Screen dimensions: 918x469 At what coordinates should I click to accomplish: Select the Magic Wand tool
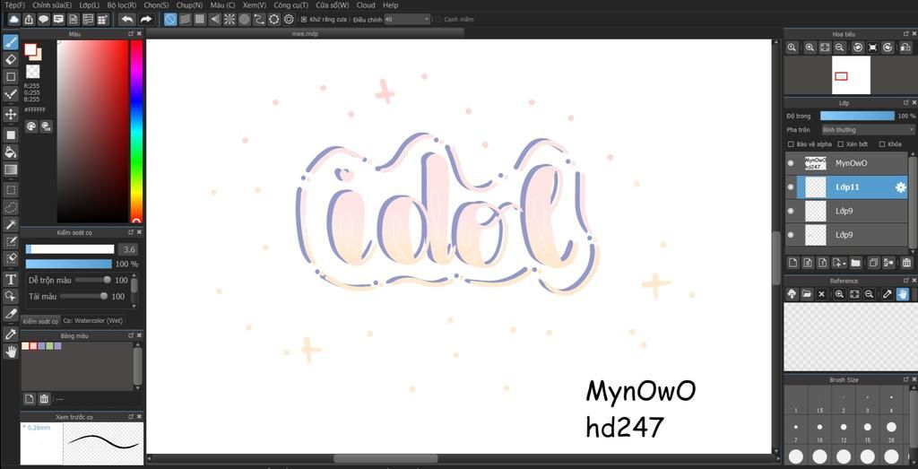tap(11, 224)
